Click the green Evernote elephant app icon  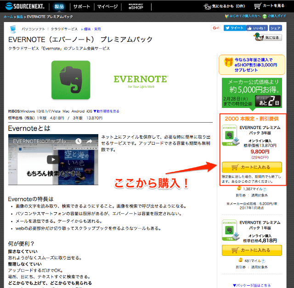click(71, 80)
